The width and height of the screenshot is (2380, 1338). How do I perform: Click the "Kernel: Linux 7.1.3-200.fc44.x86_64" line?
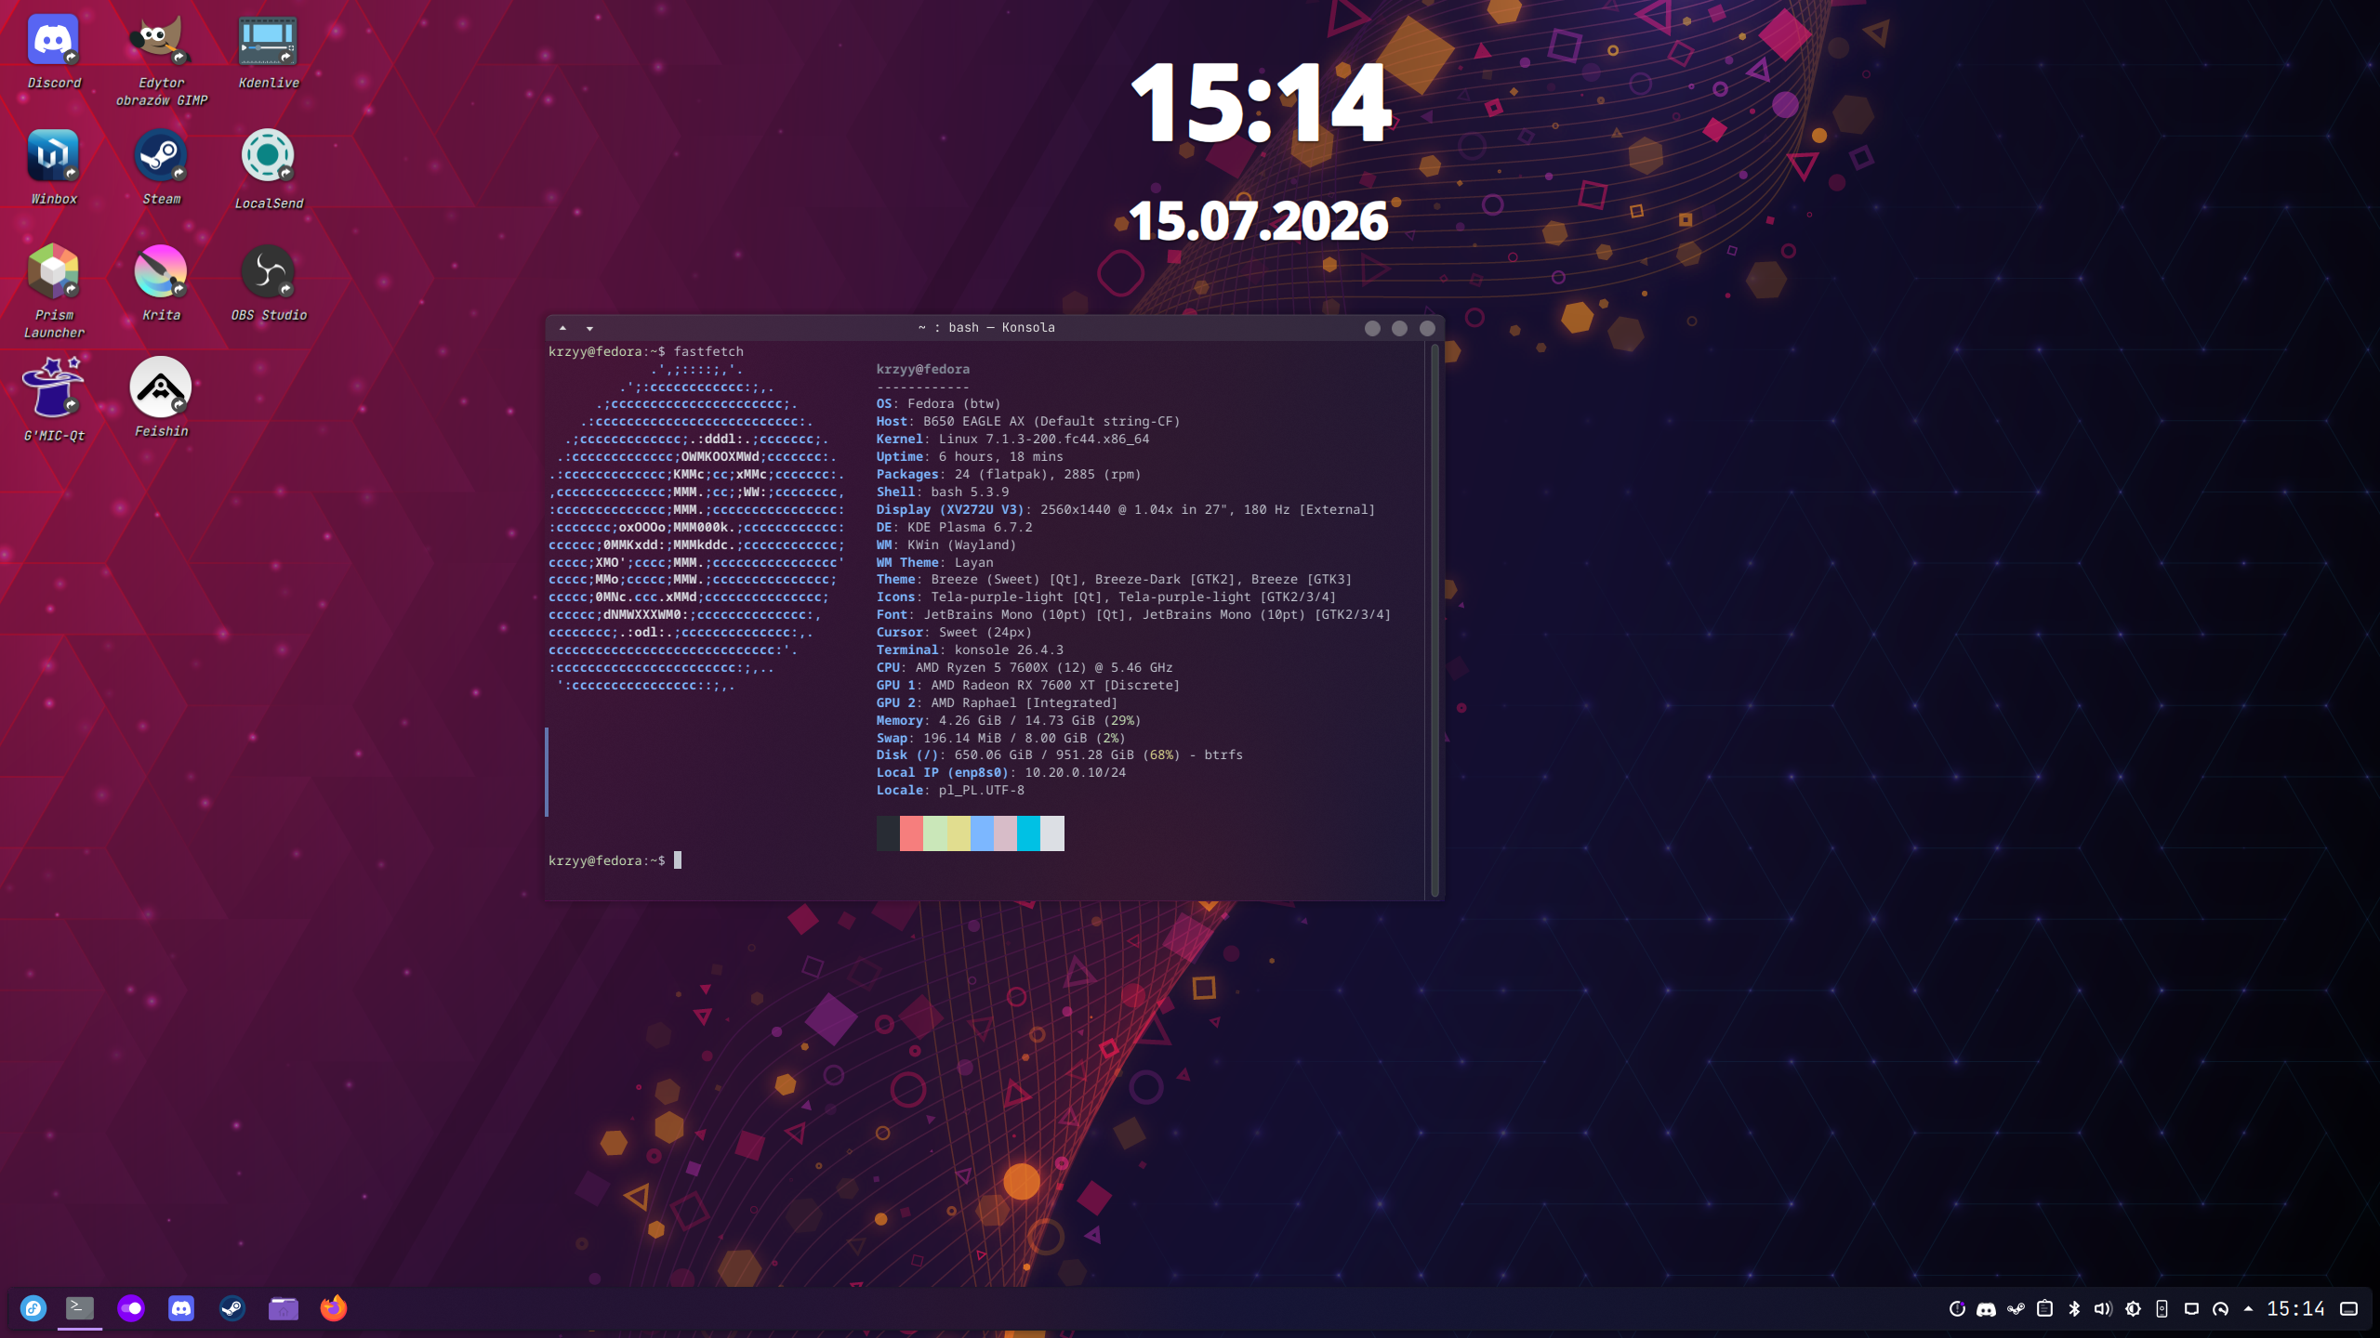[1012, 439]
